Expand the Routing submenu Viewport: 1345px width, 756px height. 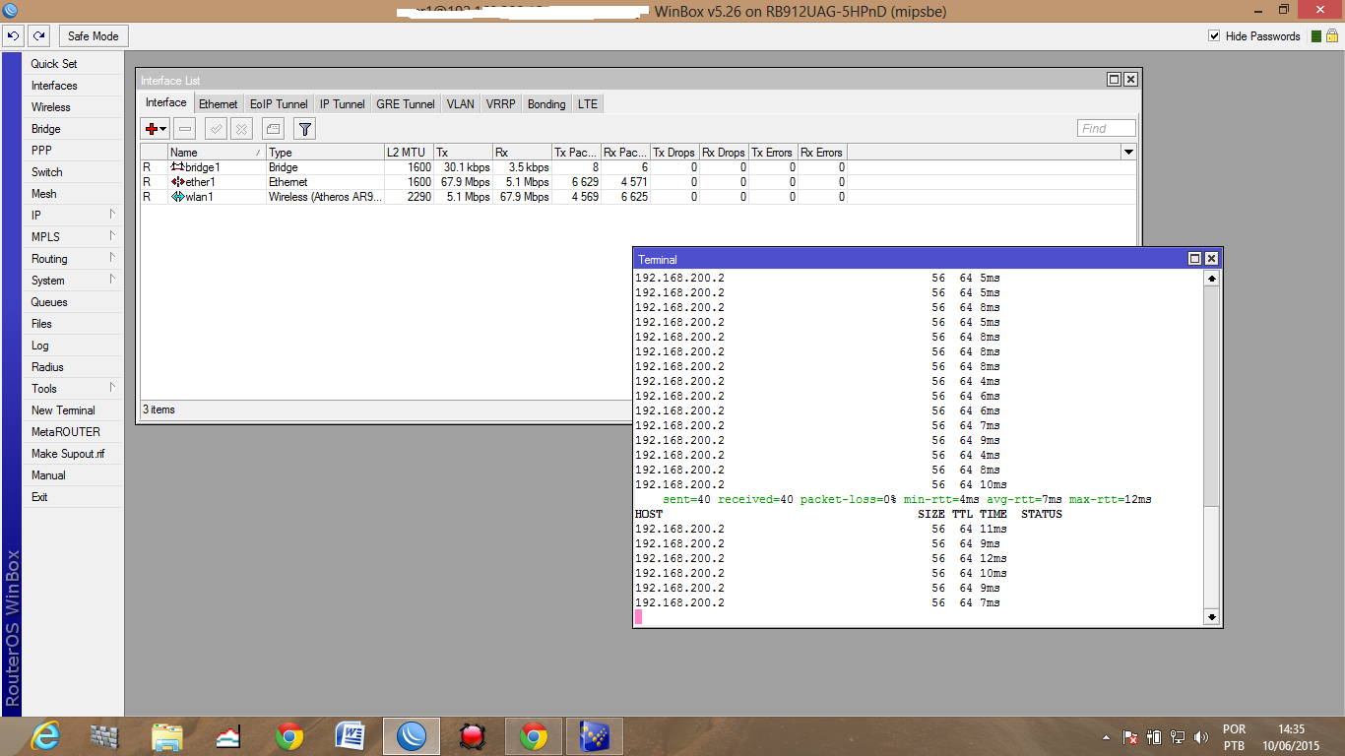click(x=74, y=259)
